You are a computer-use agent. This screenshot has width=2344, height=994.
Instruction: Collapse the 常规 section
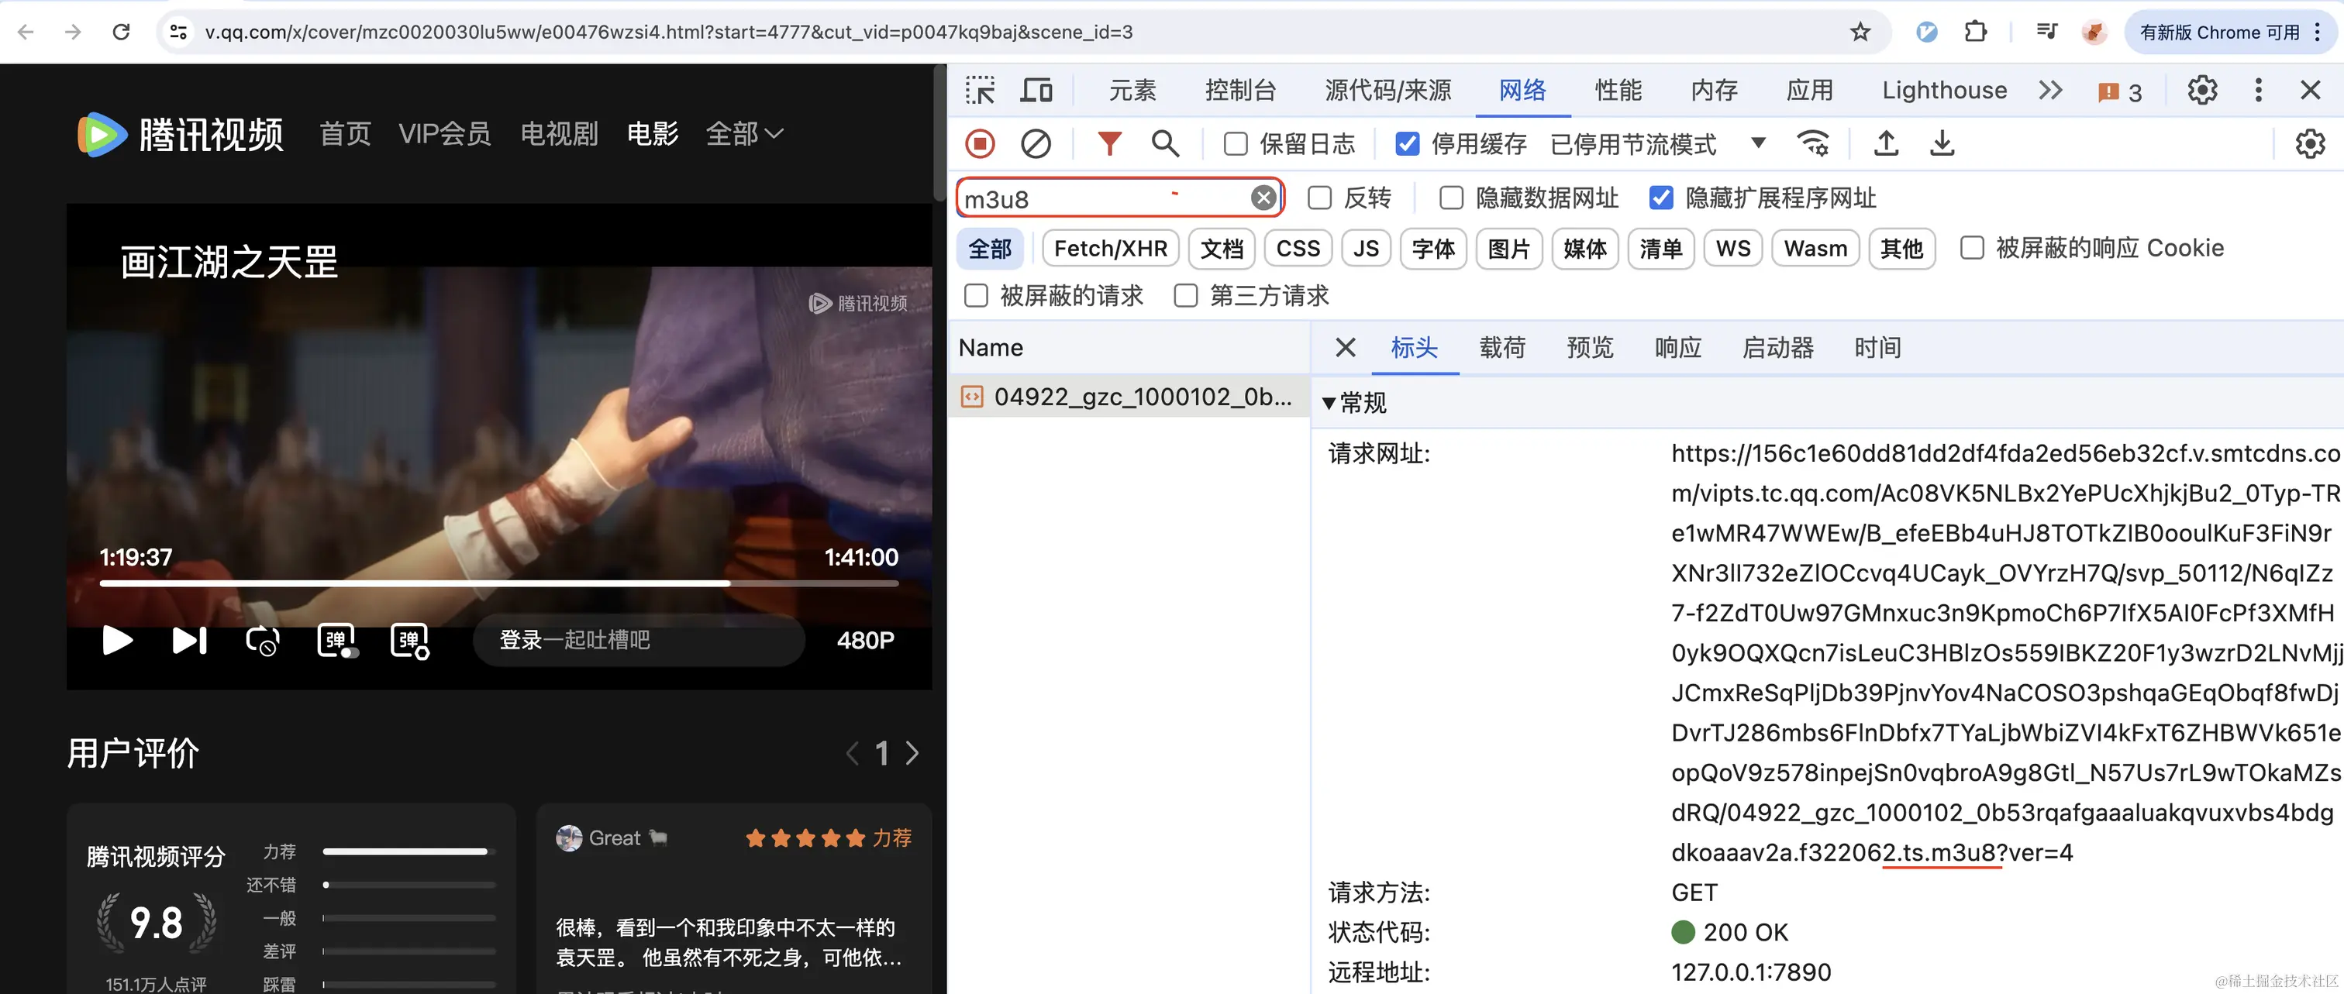(x=1329, y=403)
